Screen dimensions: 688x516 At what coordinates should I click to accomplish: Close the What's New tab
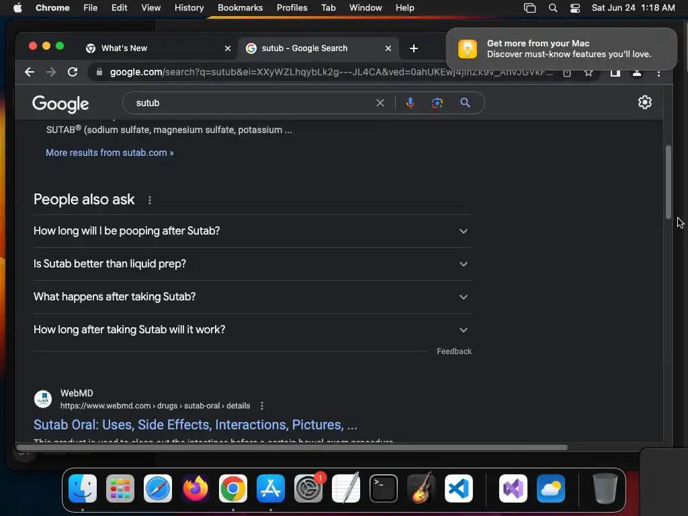[x=228, y=48]
